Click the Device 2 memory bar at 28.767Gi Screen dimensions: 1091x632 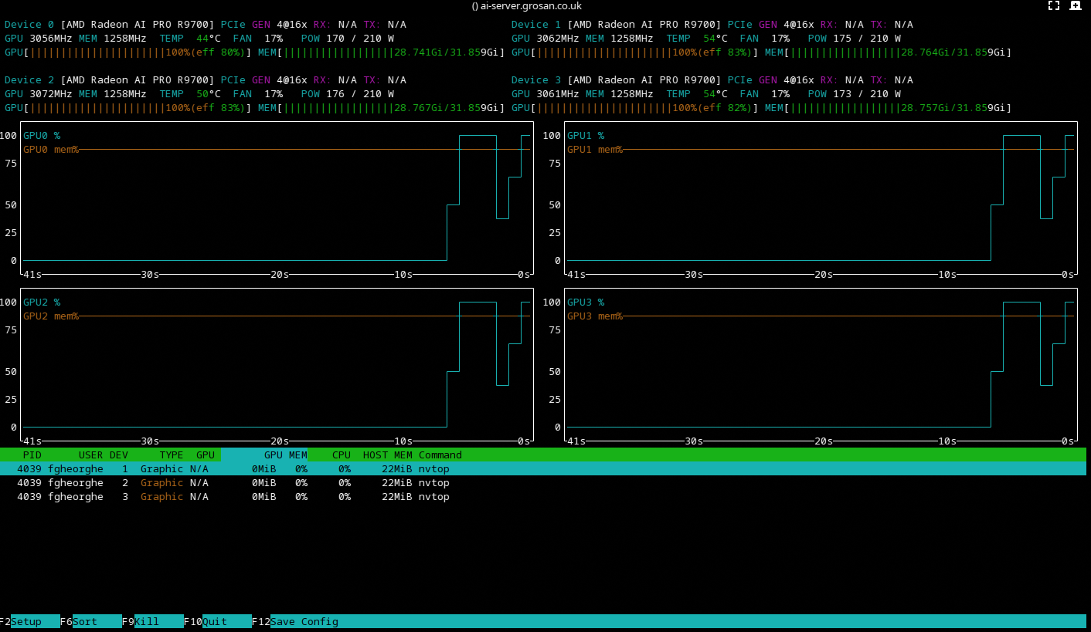(x=382, y=108)
